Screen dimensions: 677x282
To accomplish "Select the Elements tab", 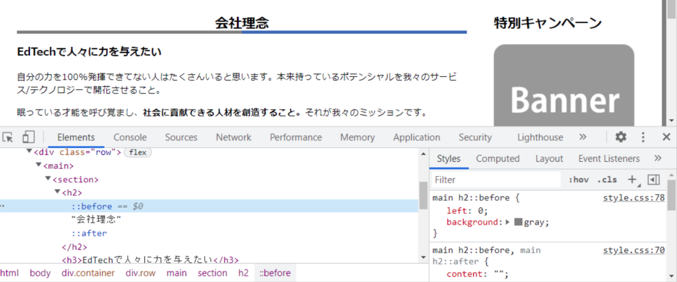I will [76, 137].
